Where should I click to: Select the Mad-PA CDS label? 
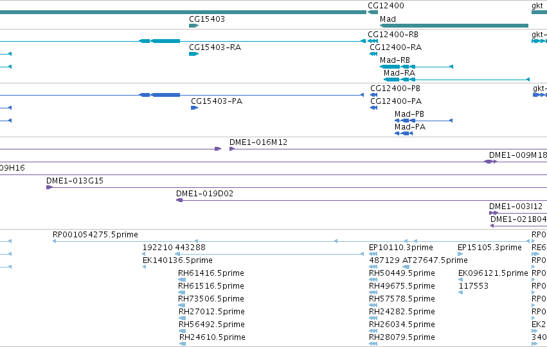coord(410,127)
